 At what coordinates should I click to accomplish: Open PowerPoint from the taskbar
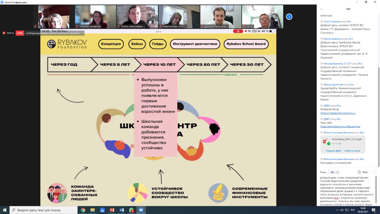click(x=112, y=210)
